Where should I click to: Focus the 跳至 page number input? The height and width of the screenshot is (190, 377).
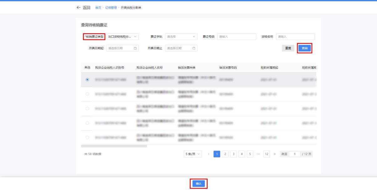pos(294,154)
